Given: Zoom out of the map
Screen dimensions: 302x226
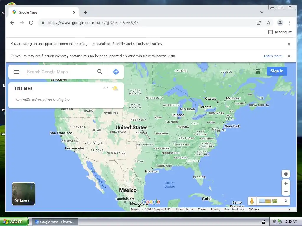Looking at the screenshot, I should [286, 191].
